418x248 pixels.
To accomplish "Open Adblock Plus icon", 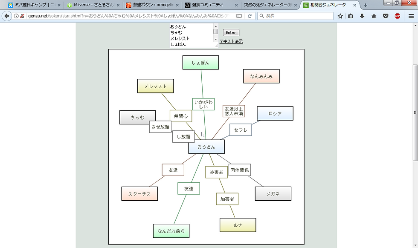I will click(397, 16).
